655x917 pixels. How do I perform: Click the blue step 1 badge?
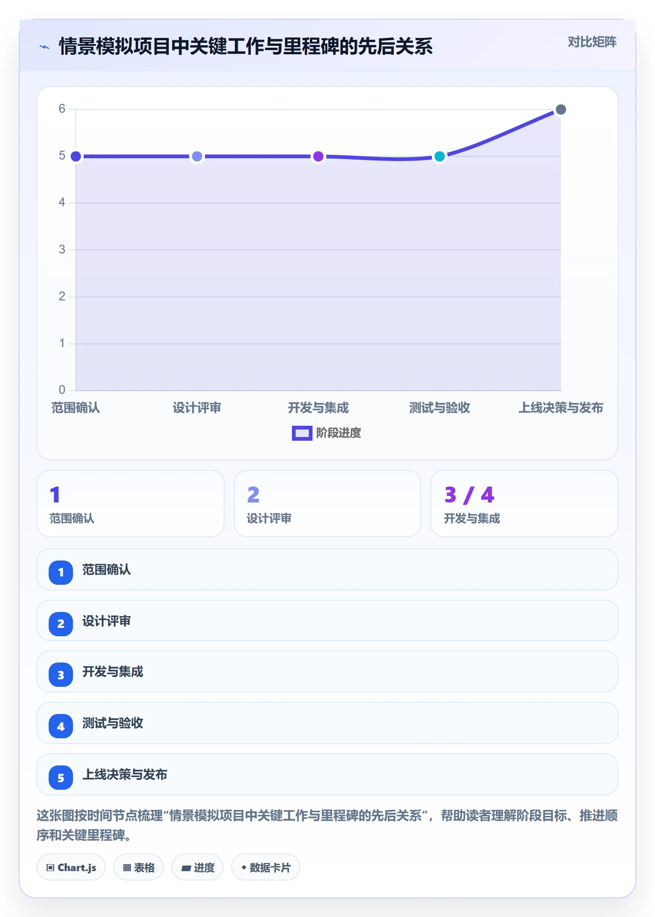[61, 572]
